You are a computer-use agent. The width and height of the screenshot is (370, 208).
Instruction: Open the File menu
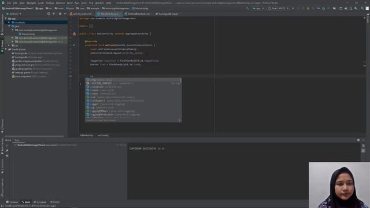tap(9, 3)
